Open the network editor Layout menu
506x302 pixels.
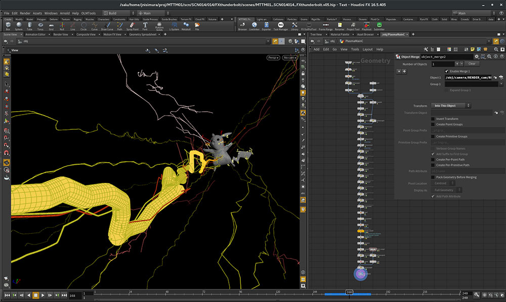click(367, 49)
